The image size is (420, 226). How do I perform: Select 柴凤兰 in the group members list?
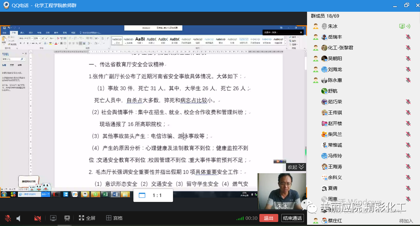click(x=335, y=134)
